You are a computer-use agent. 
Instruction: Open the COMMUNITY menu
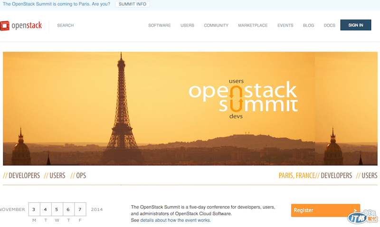(x=216, y=25)
